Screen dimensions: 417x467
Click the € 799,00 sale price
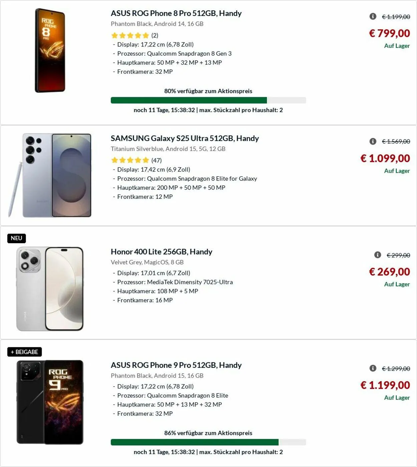[x=389, y=33]
